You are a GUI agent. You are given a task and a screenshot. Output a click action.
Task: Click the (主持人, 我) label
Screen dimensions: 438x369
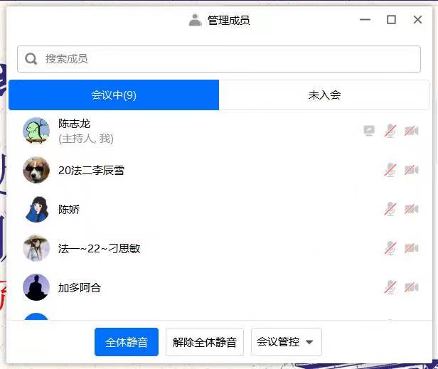(86, 139)
